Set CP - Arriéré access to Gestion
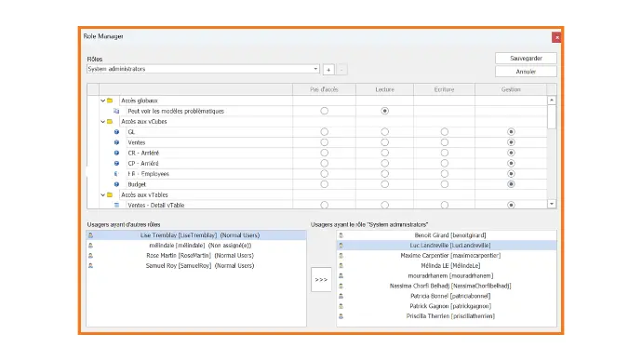The image size is (642, 361). (x=511, y=164)
